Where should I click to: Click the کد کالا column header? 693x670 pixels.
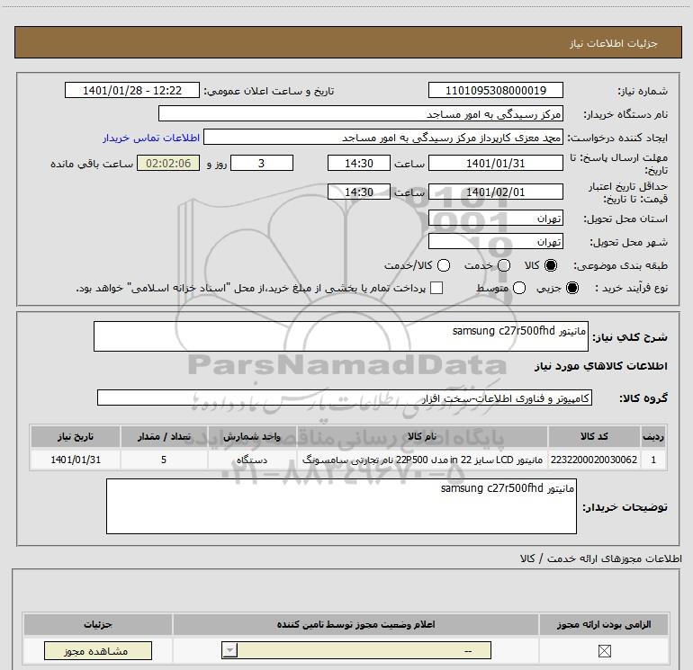click(594, 437)
